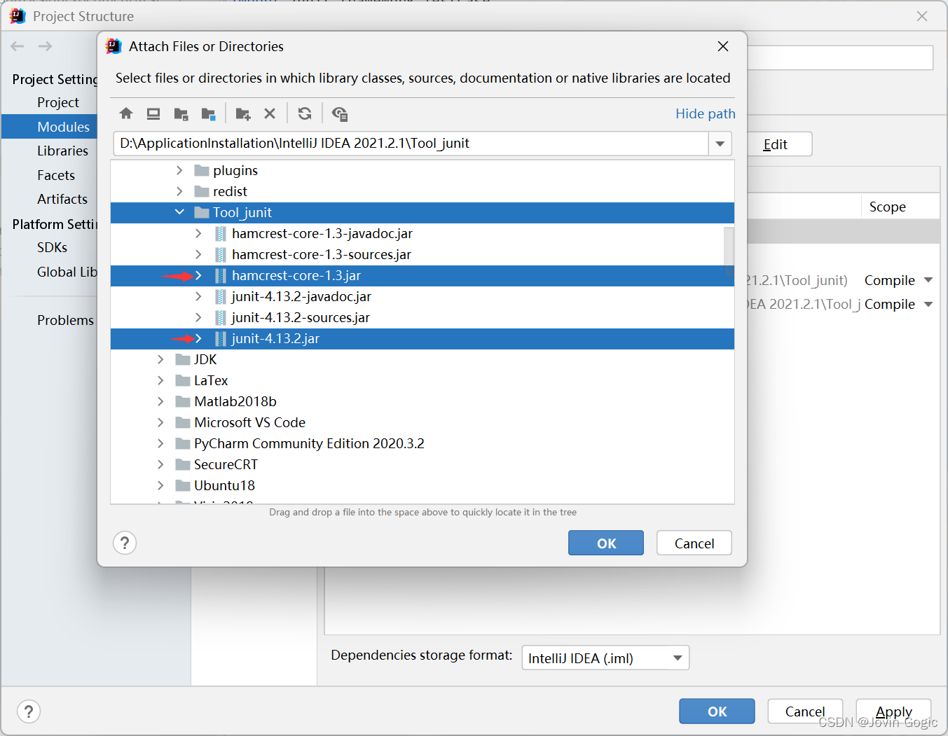Select junit-4.13.2.jar file

(423, 338)
